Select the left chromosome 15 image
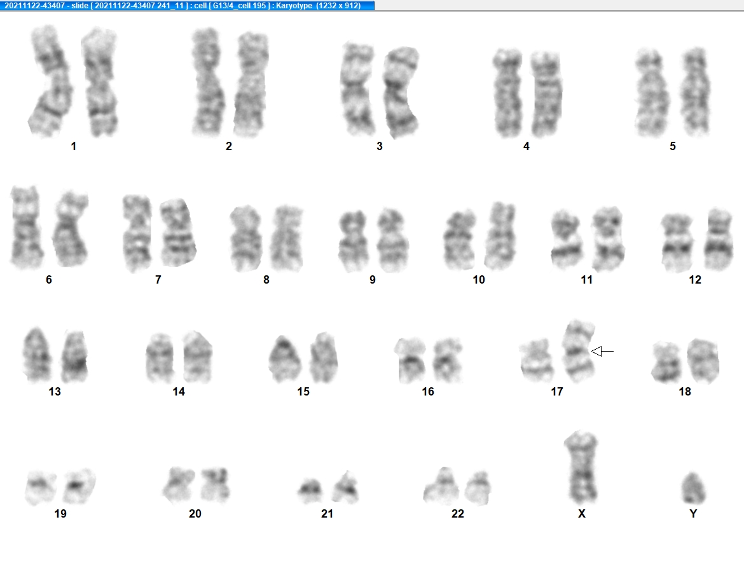 (x=285, y=359)
